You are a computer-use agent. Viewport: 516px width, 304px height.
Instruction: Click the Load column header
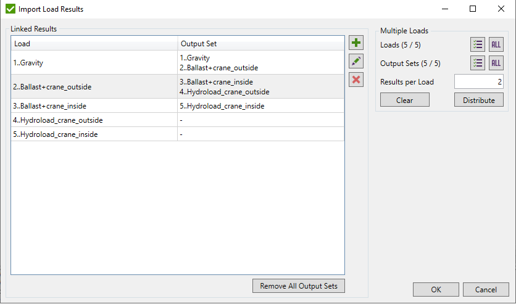pos(94,44)
